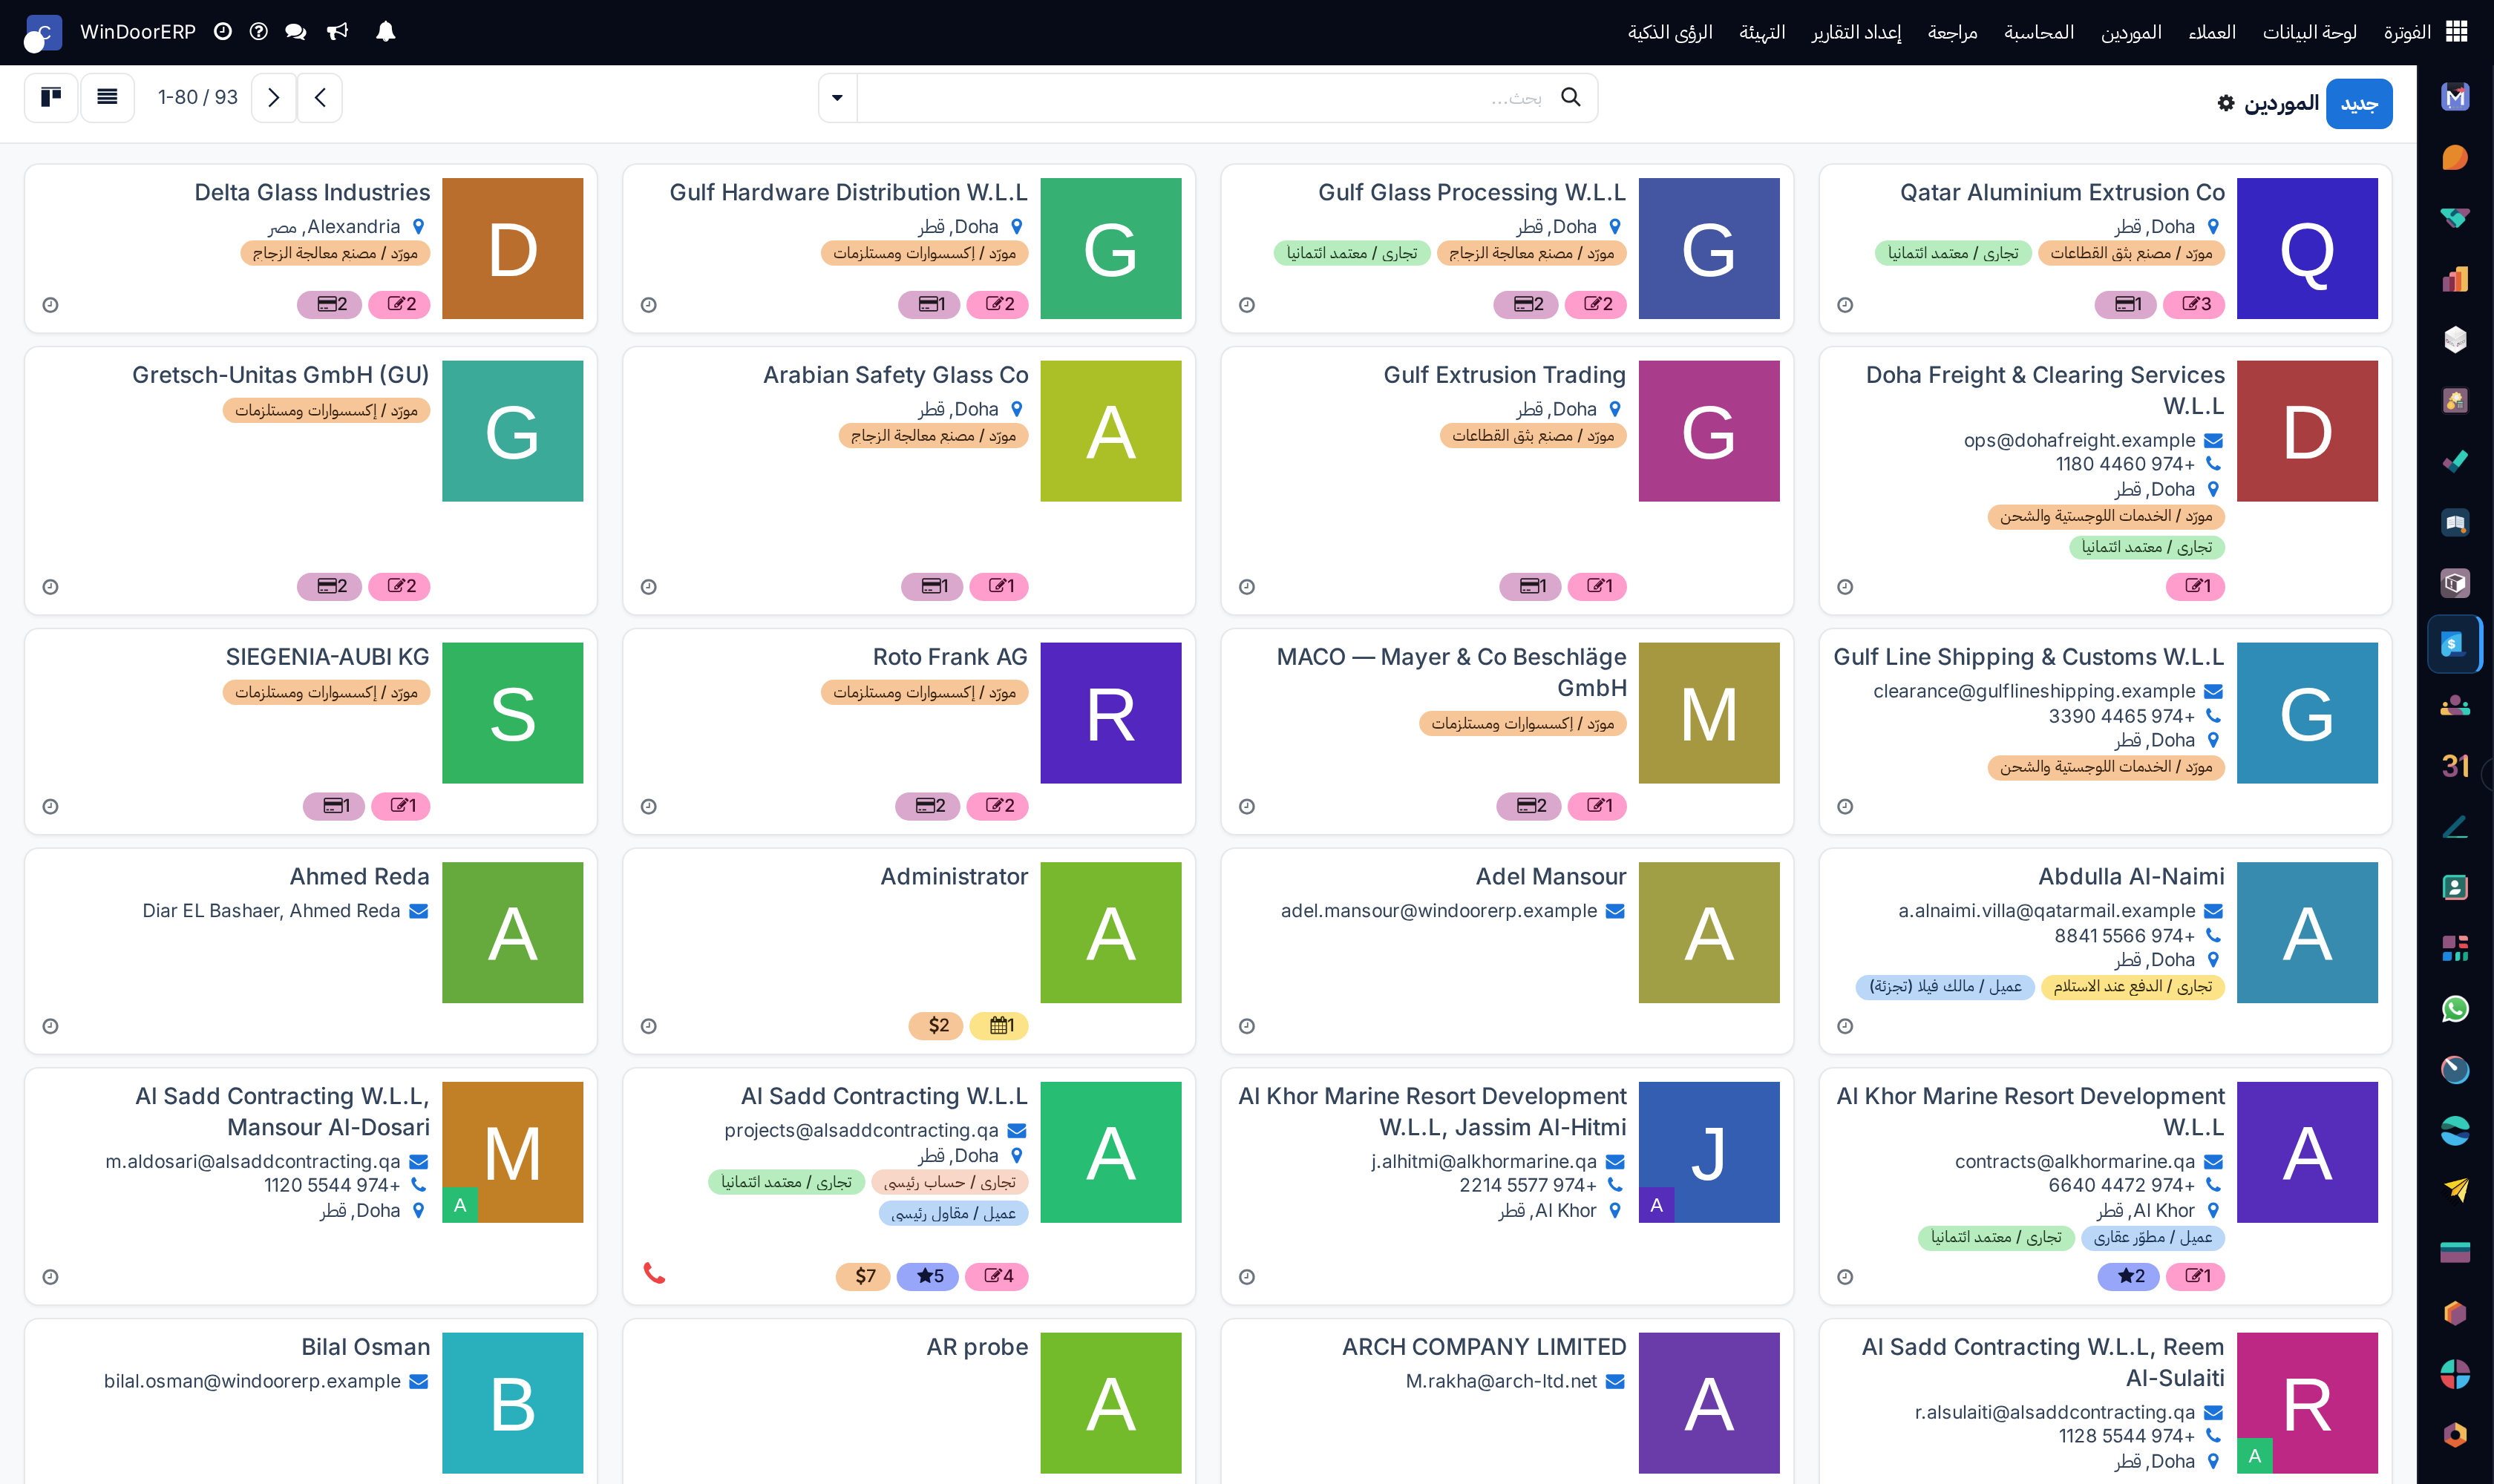Open the orange chat bubble app in sidebar

click(2455, 158)
